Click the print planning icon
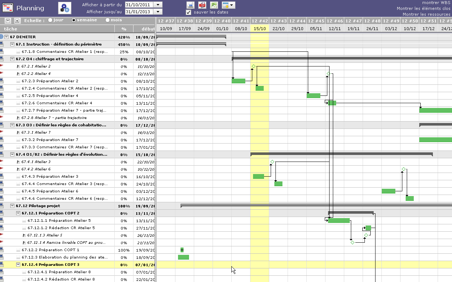452x282 pixels. point(191,5)
